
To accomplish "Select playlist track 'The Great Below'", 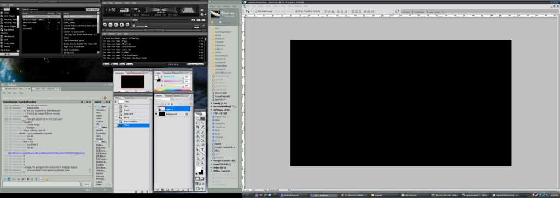I will [153, 55].
